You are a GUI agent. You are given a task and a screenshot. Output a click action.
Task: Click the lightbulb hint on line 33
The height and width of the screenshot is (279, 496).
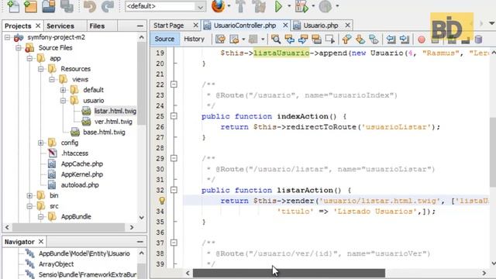coord(162,201)
